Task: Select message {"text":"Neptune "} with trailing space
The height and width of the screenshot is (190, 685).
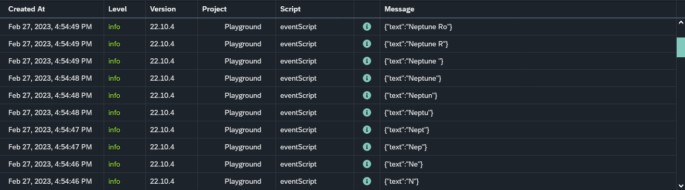Action: [x=414, y=61]
